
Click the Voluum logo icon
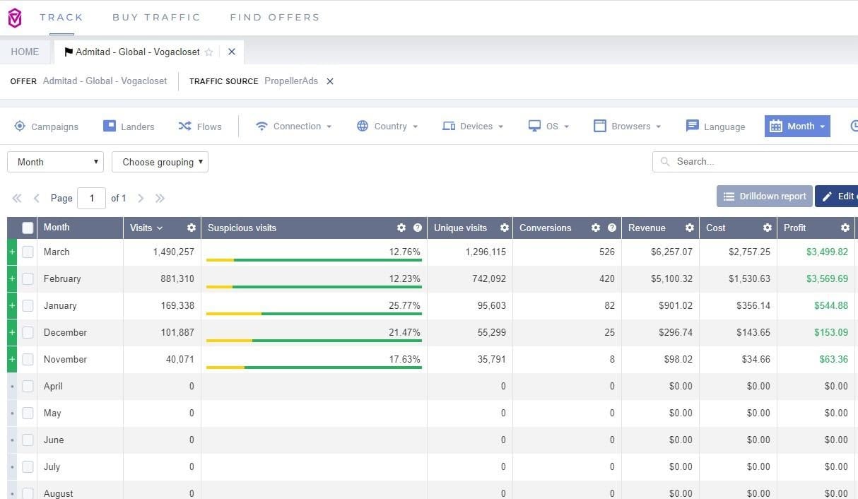tap(14, 18)
